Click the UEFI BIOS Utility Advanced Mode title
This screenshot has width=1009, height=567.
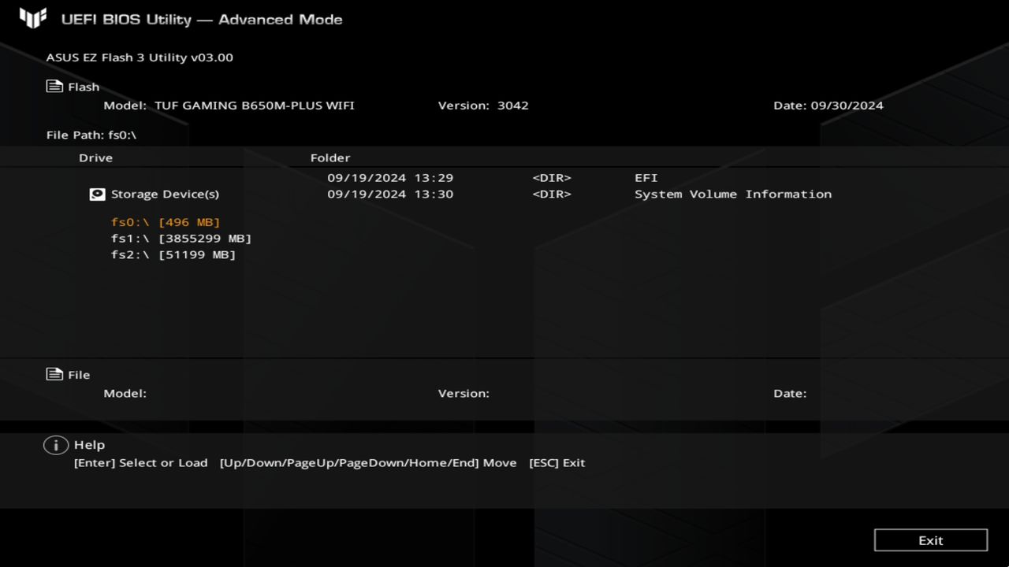(x=202, y=19)
